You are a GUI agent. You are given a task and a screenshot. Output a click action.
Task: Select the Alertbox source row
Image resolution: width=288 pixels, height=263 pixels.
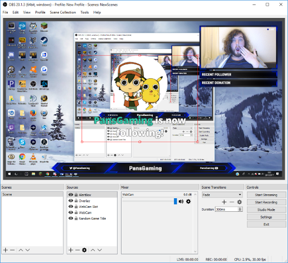click(92, 195)
